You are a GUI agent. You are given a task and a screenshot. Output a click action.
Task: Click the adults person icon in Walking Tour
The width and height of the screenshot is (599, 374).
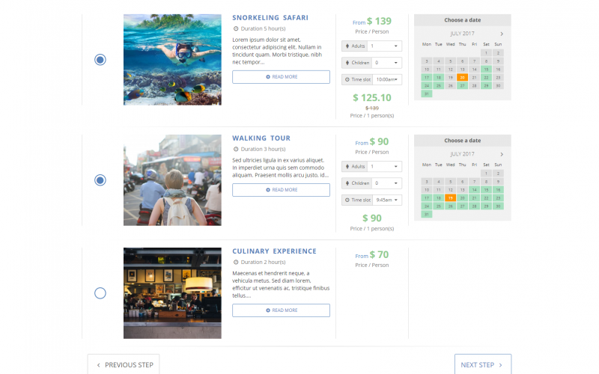(x=347, y=166)
